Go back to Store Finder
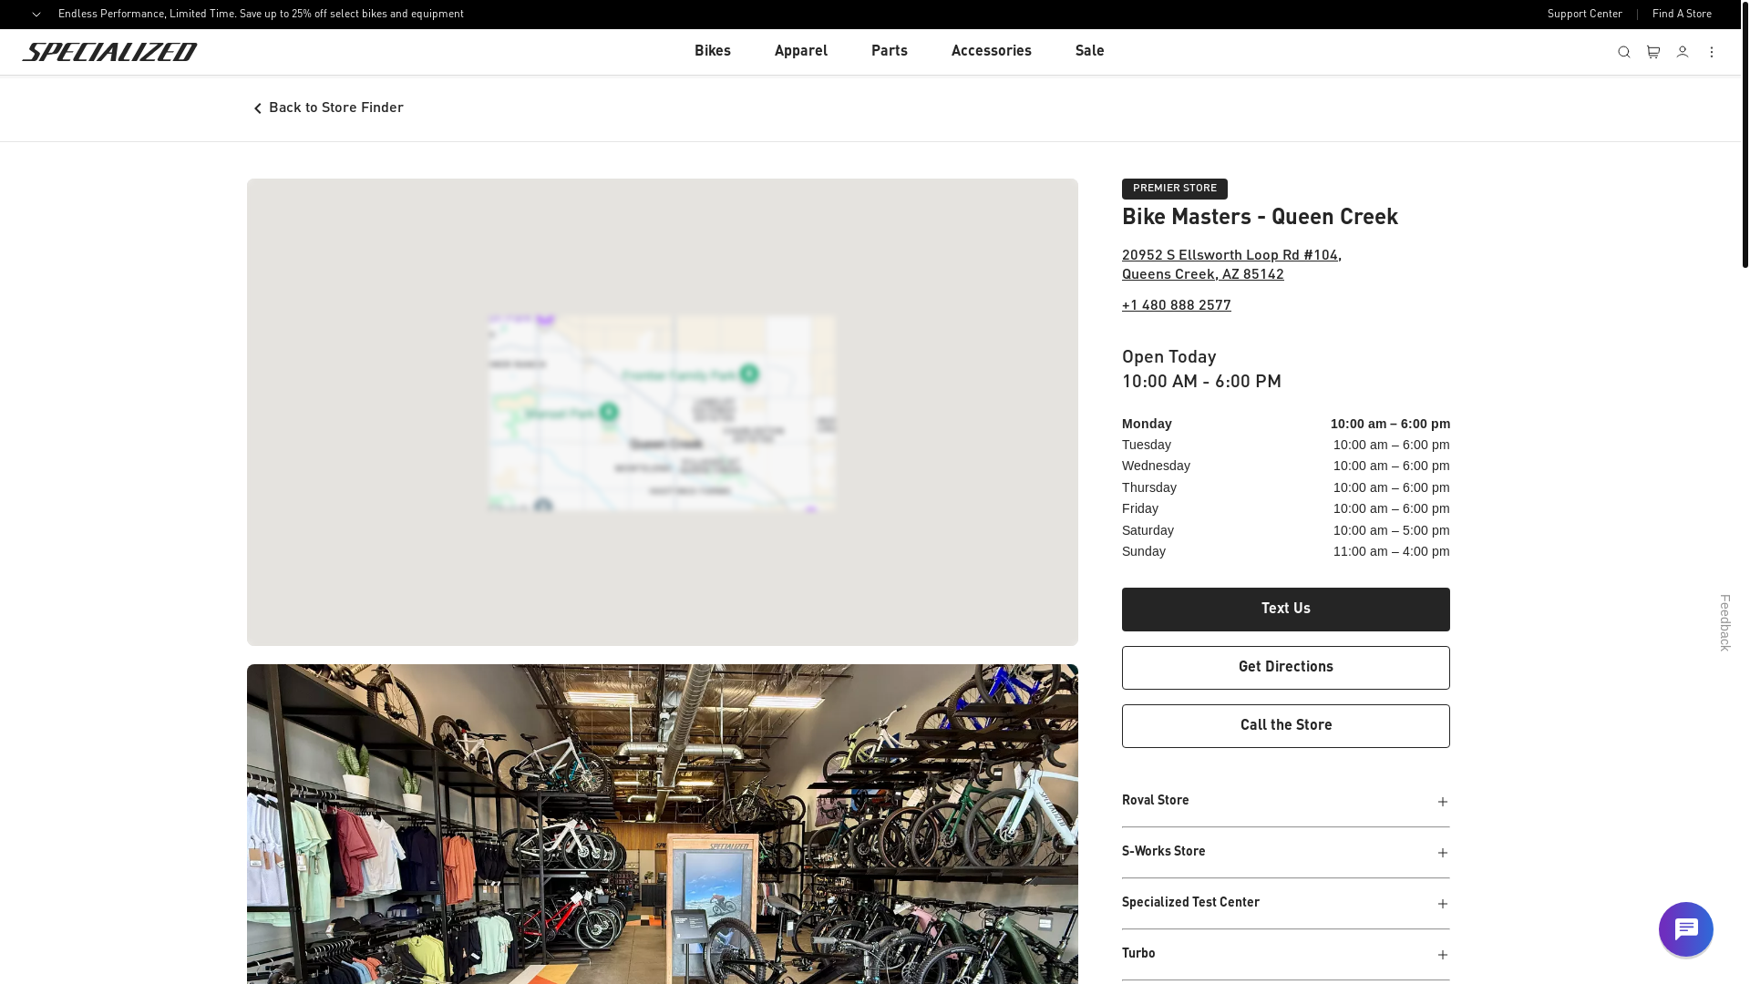Viewport: 1750px width, 984px height. (x=328, y=108)
